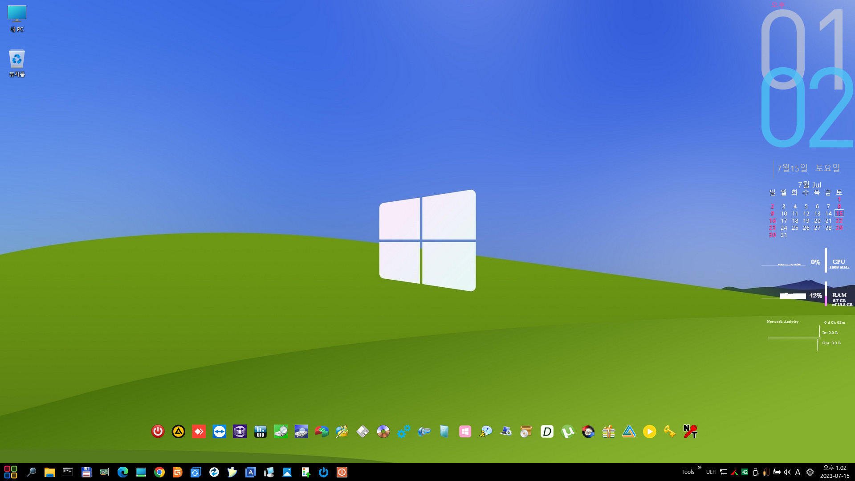Click date 31 in the calendar widget
Image resolution: width=855 pixels, height=481 pixels.
784,235
